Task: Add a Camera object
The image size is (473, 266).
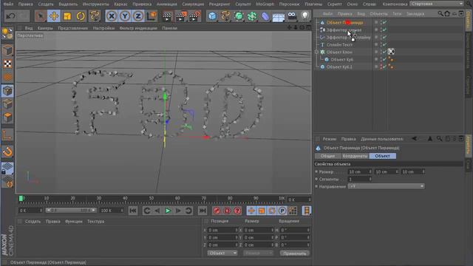Action: point(292,16)
